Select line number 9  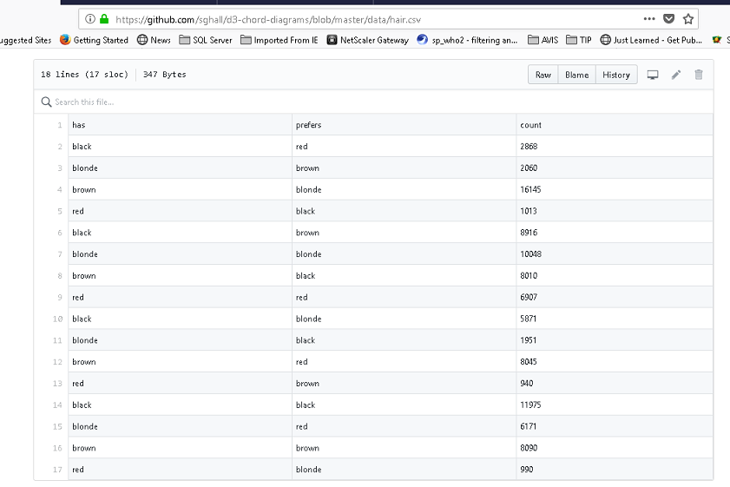[58, 297]
